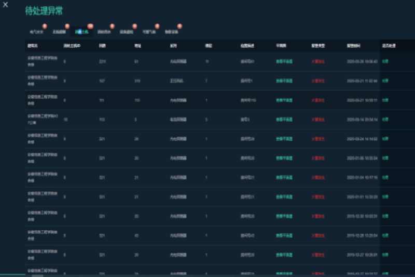This screenshot has height=277, width=415.
Task: Click 处理 for the 2020-05-14 alarm row
Action: tap(385, 119)
